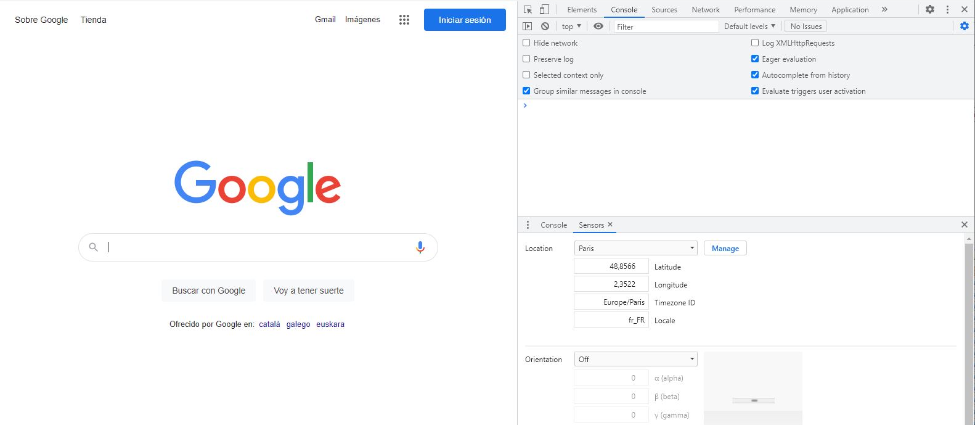Open DevTools three-dot customize menu

[948, 9]
